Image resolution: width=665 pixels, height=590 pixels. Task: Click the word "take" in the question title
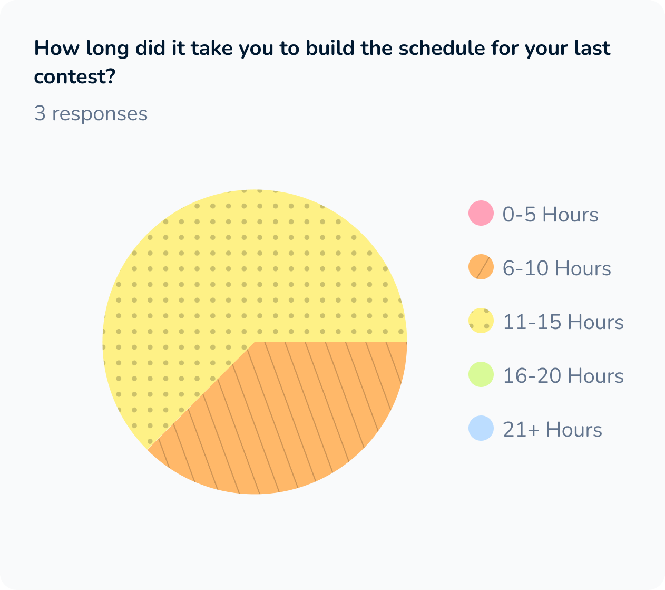click(x=212, y=49)
